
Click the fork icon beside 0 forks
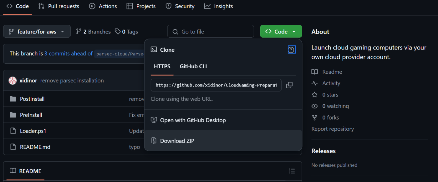click(x=314, y=117)
